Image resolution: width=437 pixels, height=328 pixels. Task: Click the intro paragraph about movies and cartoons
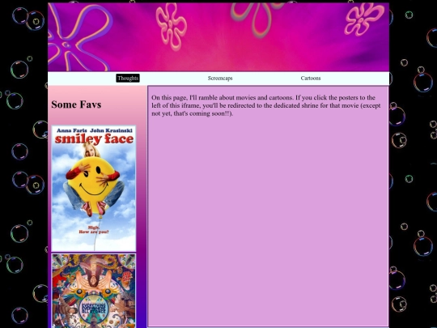pyautogui.click(x=266, y=105)
